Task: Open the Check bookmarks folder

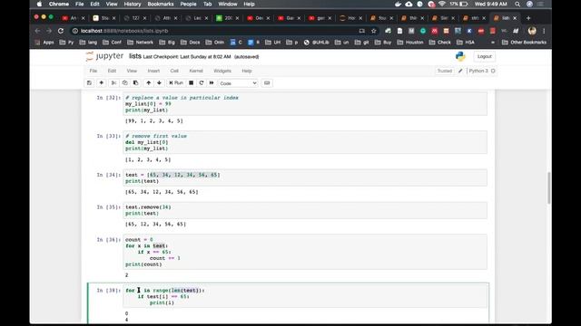Action: click(x=439, y=43)
